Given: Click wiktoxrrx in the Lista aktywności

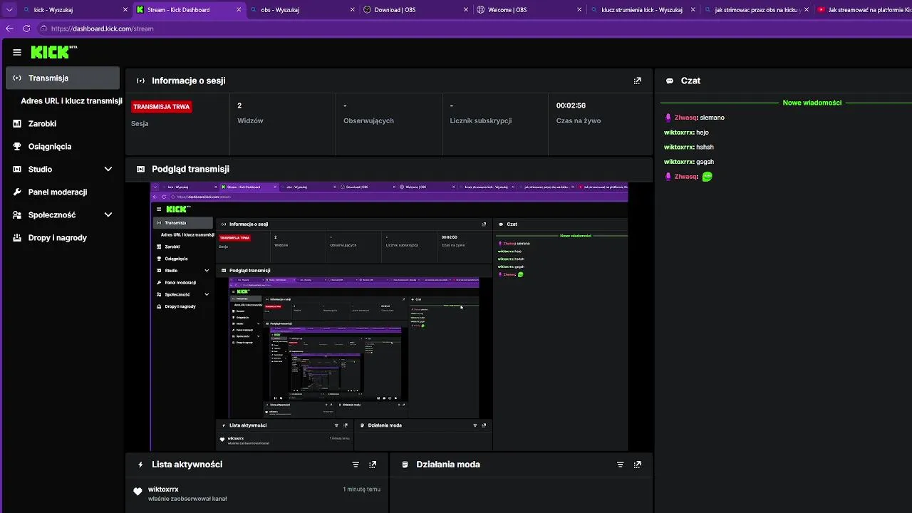Looking at the screenshot, I should pyautogui.click(x=163, y=489).
